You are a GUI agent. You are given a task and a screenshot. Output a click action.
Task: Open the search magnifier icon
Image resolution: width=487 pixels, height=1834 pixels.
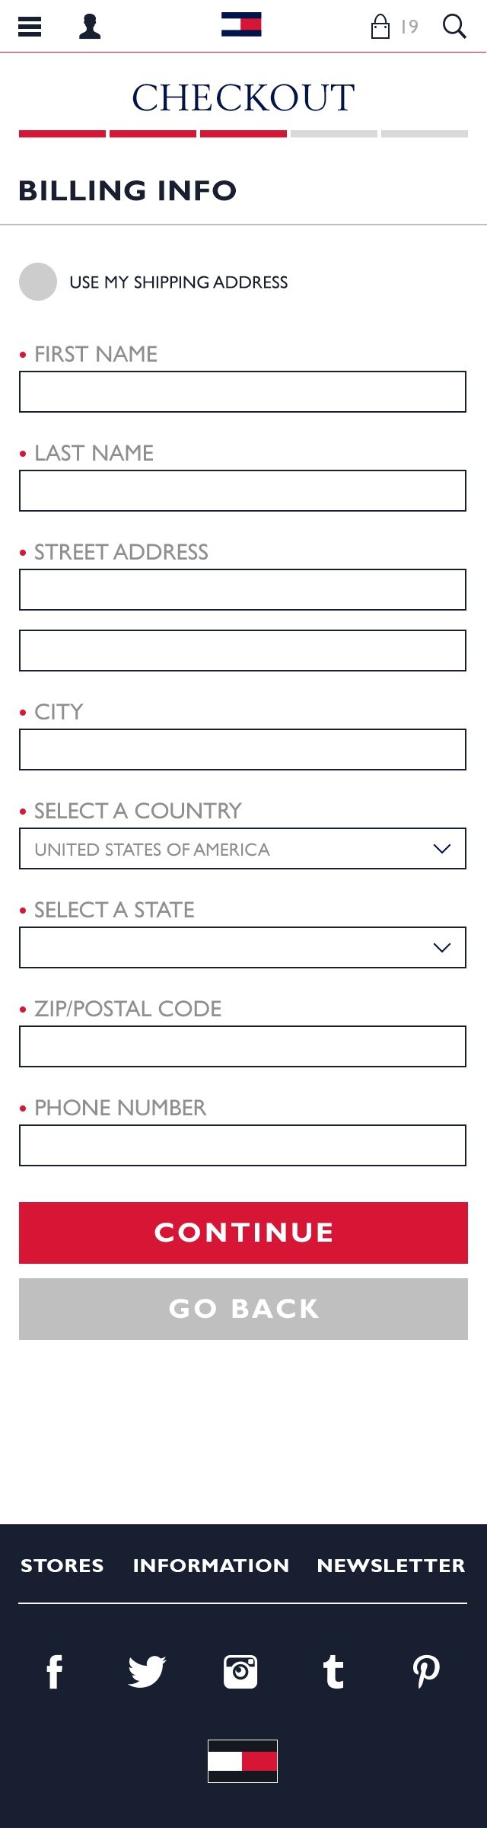pos(454,26)
